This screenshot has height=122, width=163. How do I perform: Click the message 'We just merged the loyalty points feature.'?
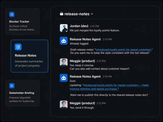pyautogui.click(x=95, y=30)
